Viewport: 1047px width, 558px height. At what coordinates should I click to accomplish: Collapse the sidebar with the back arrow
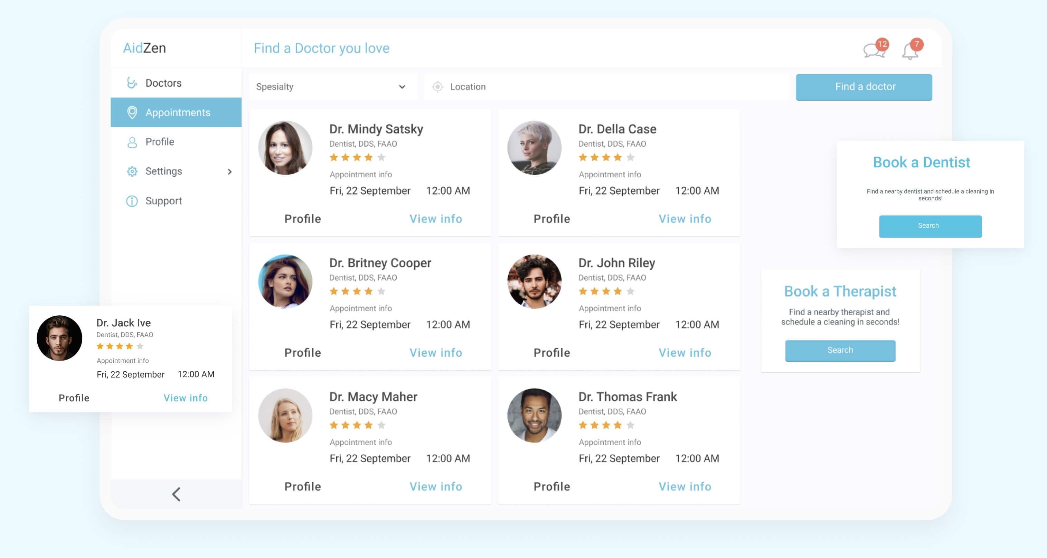tap(176, 494)
